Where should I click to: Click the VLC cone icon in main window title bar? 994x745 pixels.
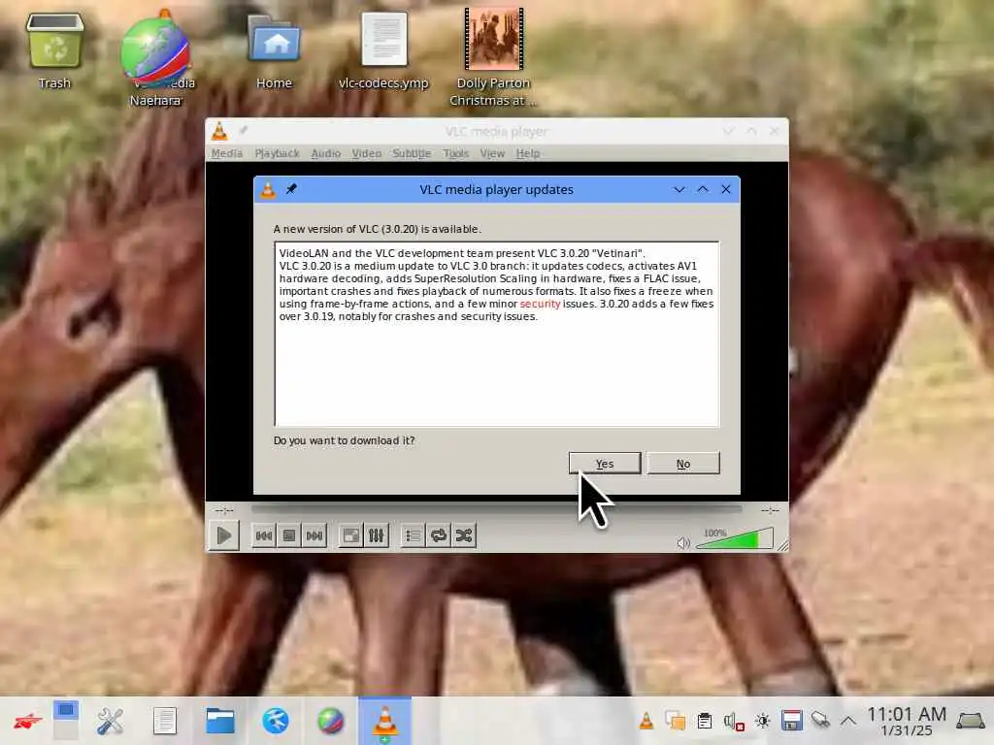(x=219, y=131)
